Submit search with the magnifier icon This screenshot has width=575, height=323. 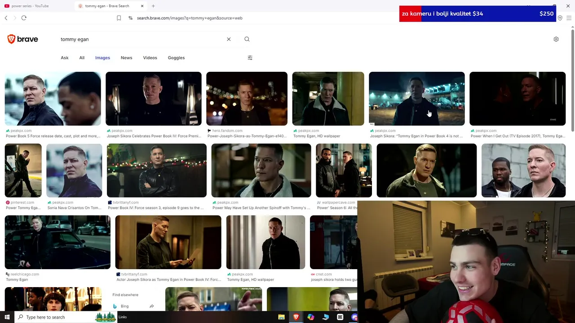pos(247,39)
